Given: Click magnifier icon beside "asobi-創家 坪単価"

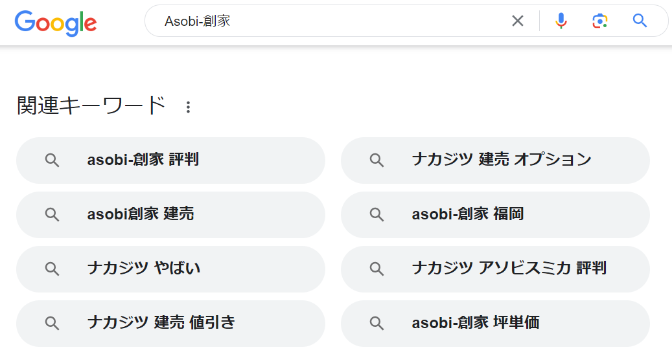Looking at the screenshot, I should pos(377,323).
